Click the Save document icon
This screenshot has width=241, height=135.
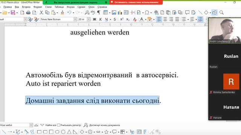(x=13, y=12)
